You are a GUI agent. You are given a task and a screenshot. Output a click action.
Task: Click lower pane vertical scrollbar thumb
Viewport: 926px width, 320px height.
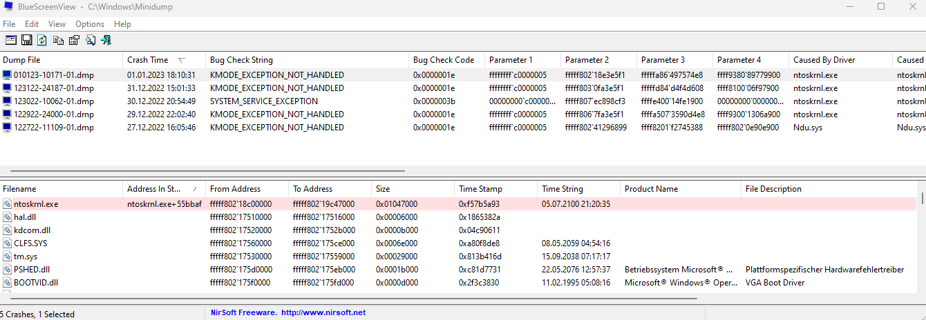(922, 199)
